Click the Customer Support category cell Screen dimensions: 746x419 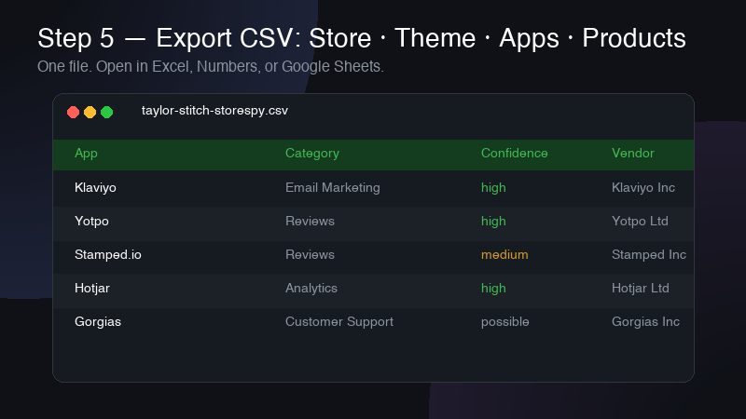339,321
